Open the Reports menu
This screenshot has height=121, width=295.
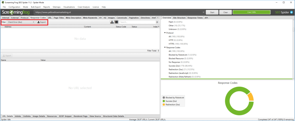point(47,7)
